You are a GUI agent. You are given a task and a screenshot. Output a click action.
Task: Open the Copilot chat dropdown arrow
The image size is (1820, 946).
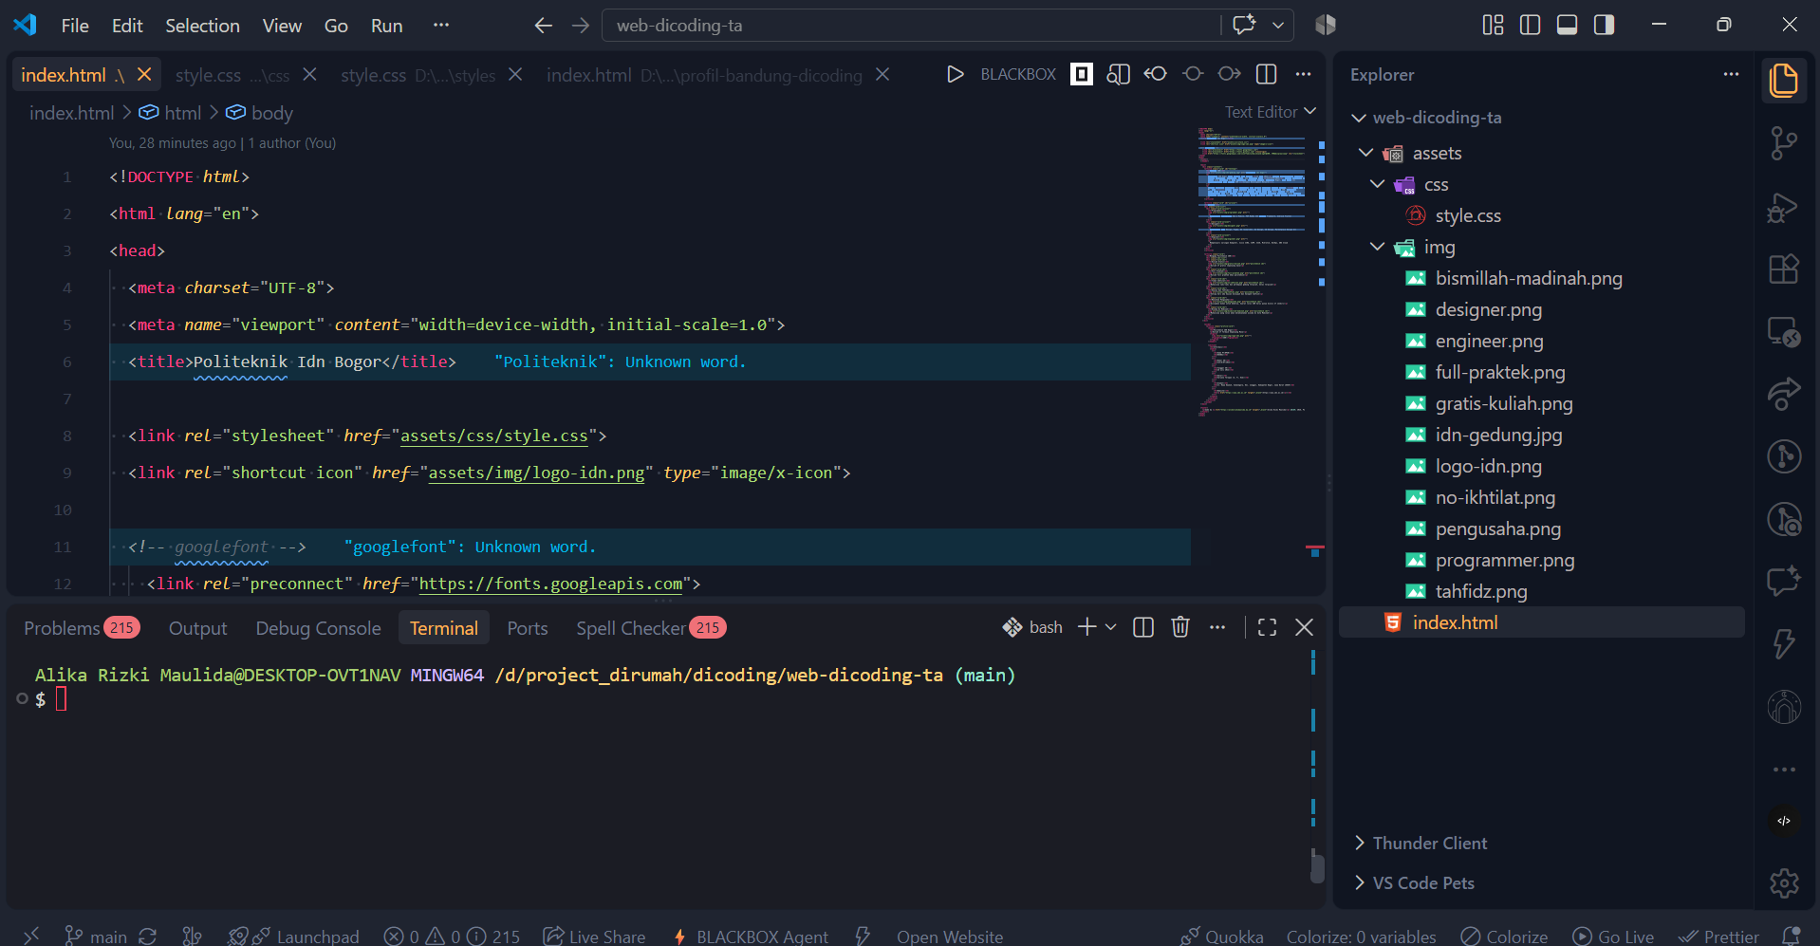[1278, 26]
